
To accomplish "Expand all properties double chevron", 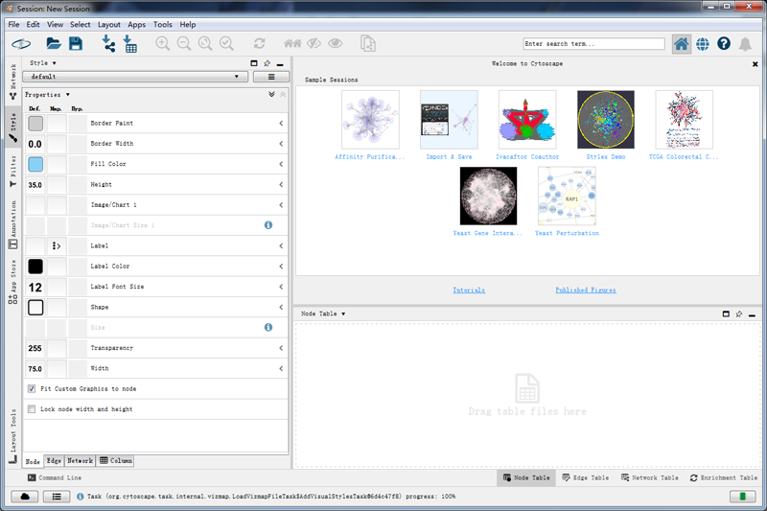I will pyautogui.click(x=271, y=94).
